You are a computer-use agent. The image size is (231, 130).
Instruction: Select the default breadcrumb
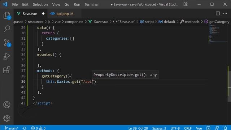click(x=167, y=22)
